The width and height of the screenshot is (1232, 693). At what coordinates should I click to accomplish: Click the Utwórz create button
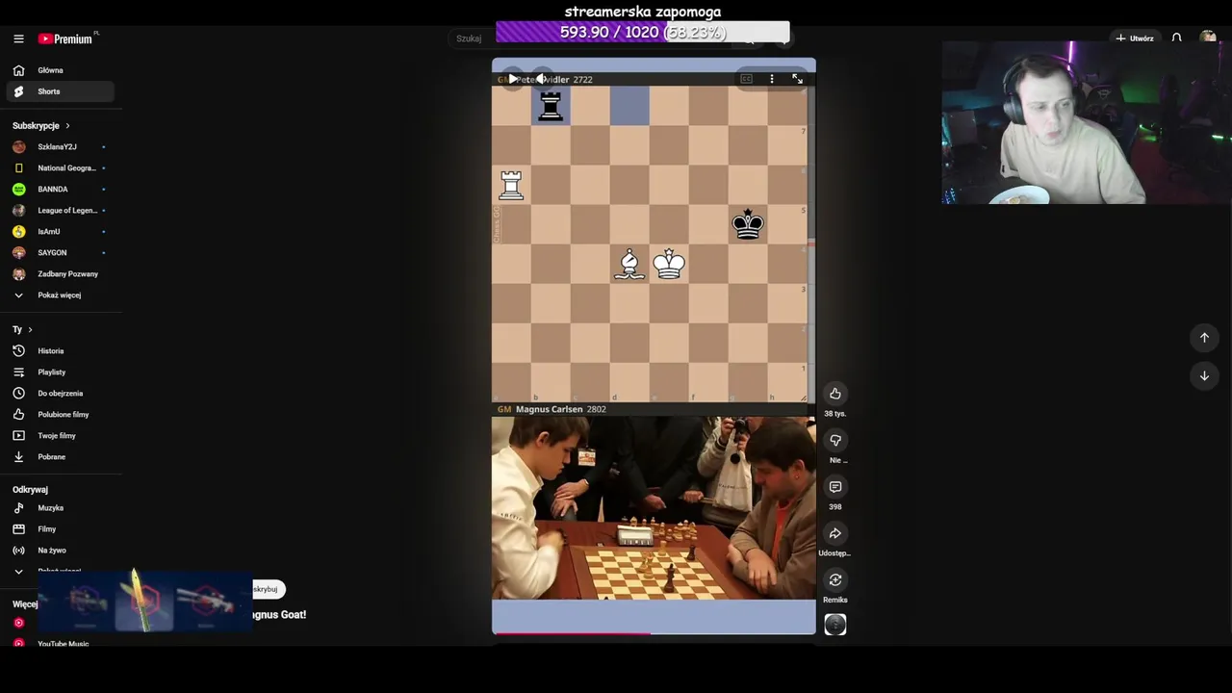pyautogui.click(x=1135, y=38)
